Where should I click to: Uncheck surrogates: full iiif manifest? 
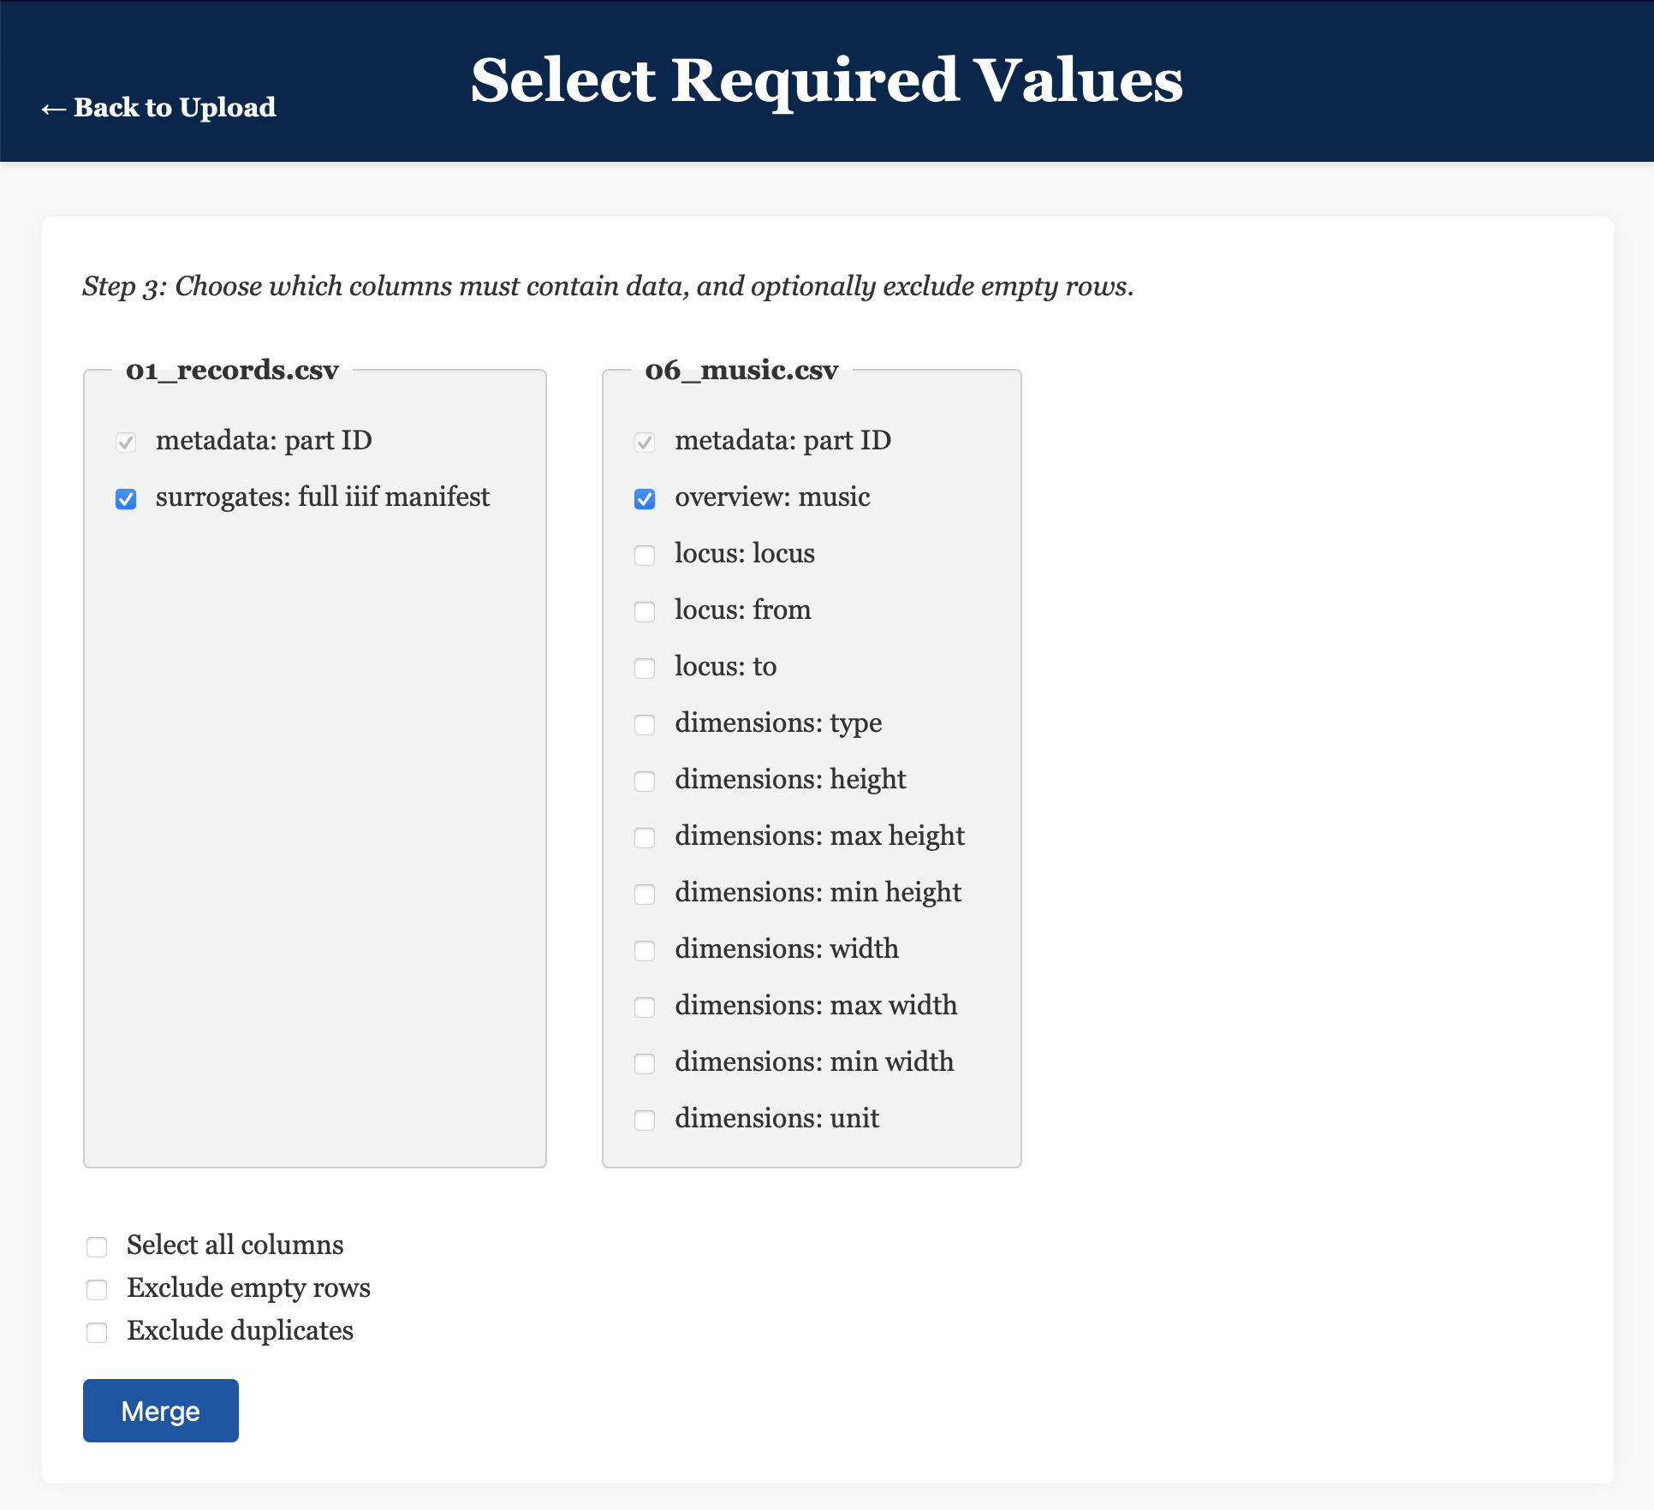coord(126,499)
